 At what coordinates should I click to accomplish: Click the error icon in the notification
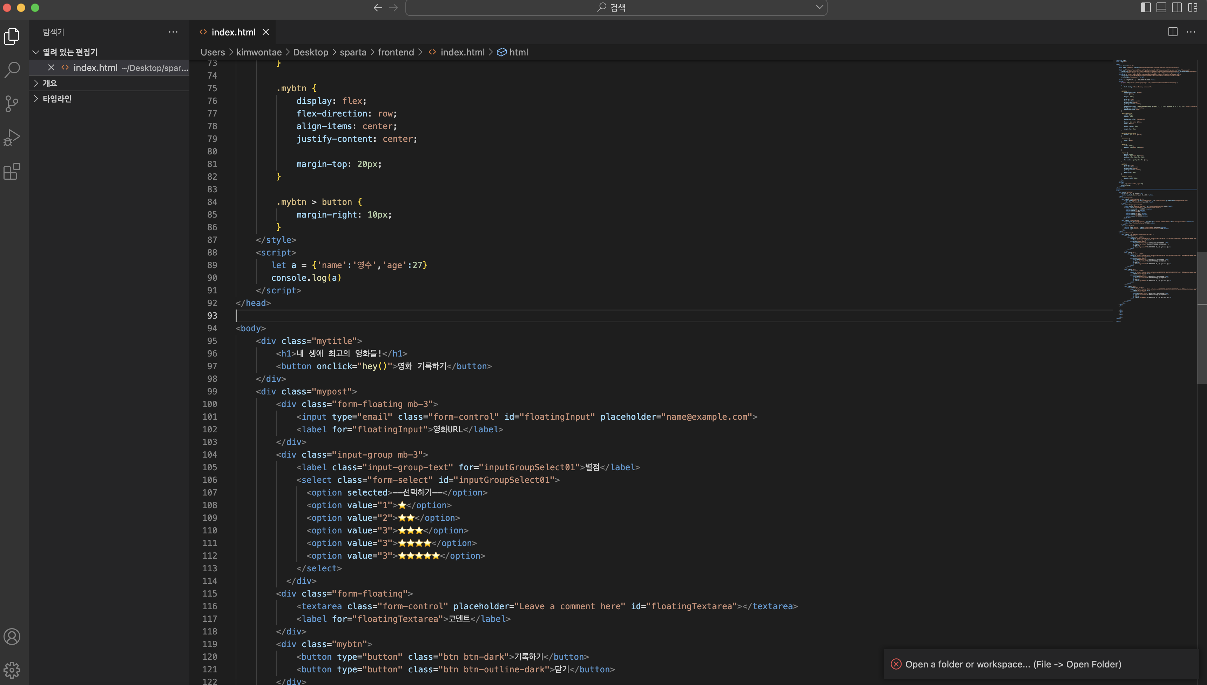pyautogui.click(x=896, y=664)
